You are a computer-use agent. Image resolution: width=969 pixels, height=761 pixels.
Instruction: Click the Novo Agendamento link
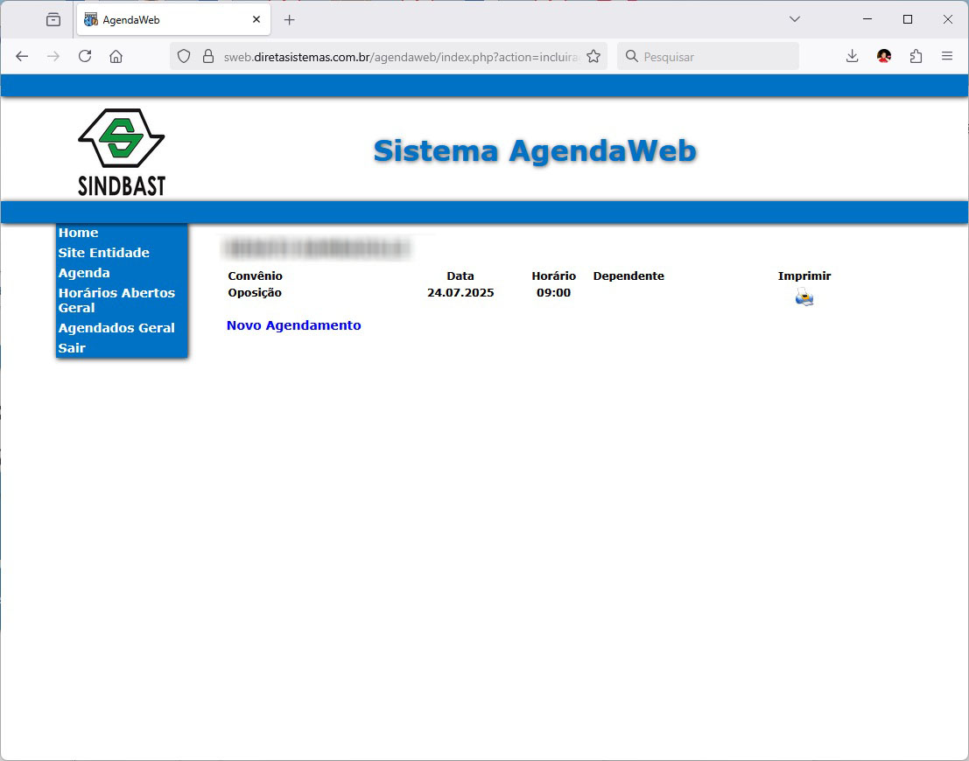[293, 325]
